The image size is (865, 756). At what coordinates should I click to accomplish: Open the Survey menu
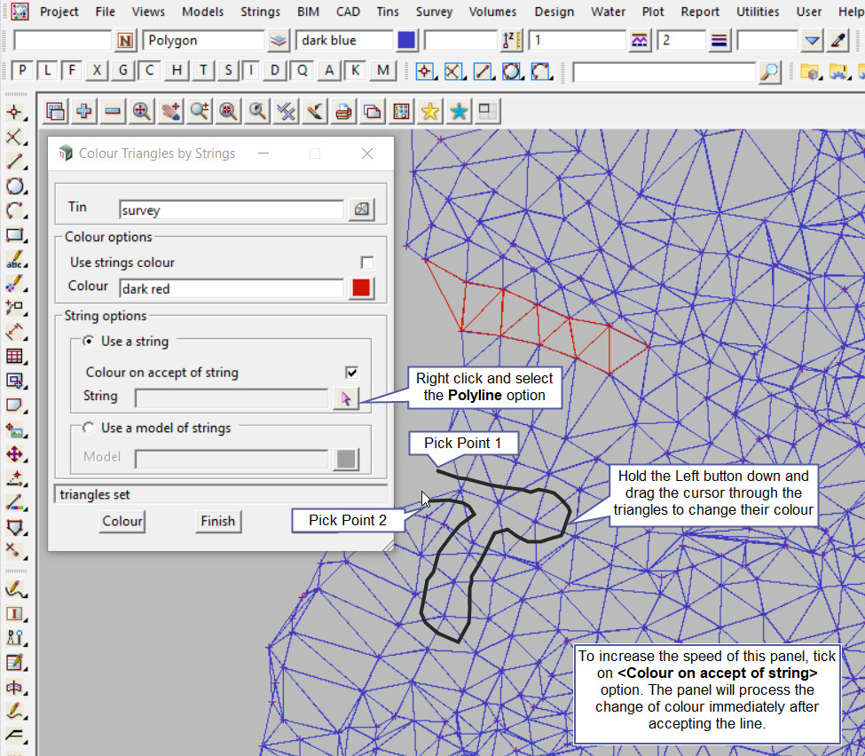(434, 12)
